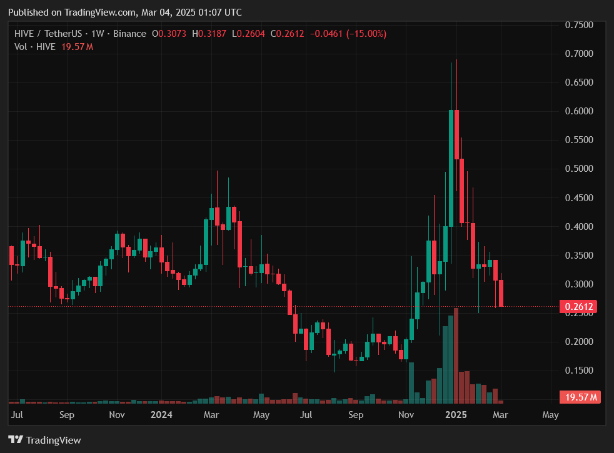Click the Binance exchange label
The height and width of the screenshot is (453, 614).
click(x=129, y=34)
